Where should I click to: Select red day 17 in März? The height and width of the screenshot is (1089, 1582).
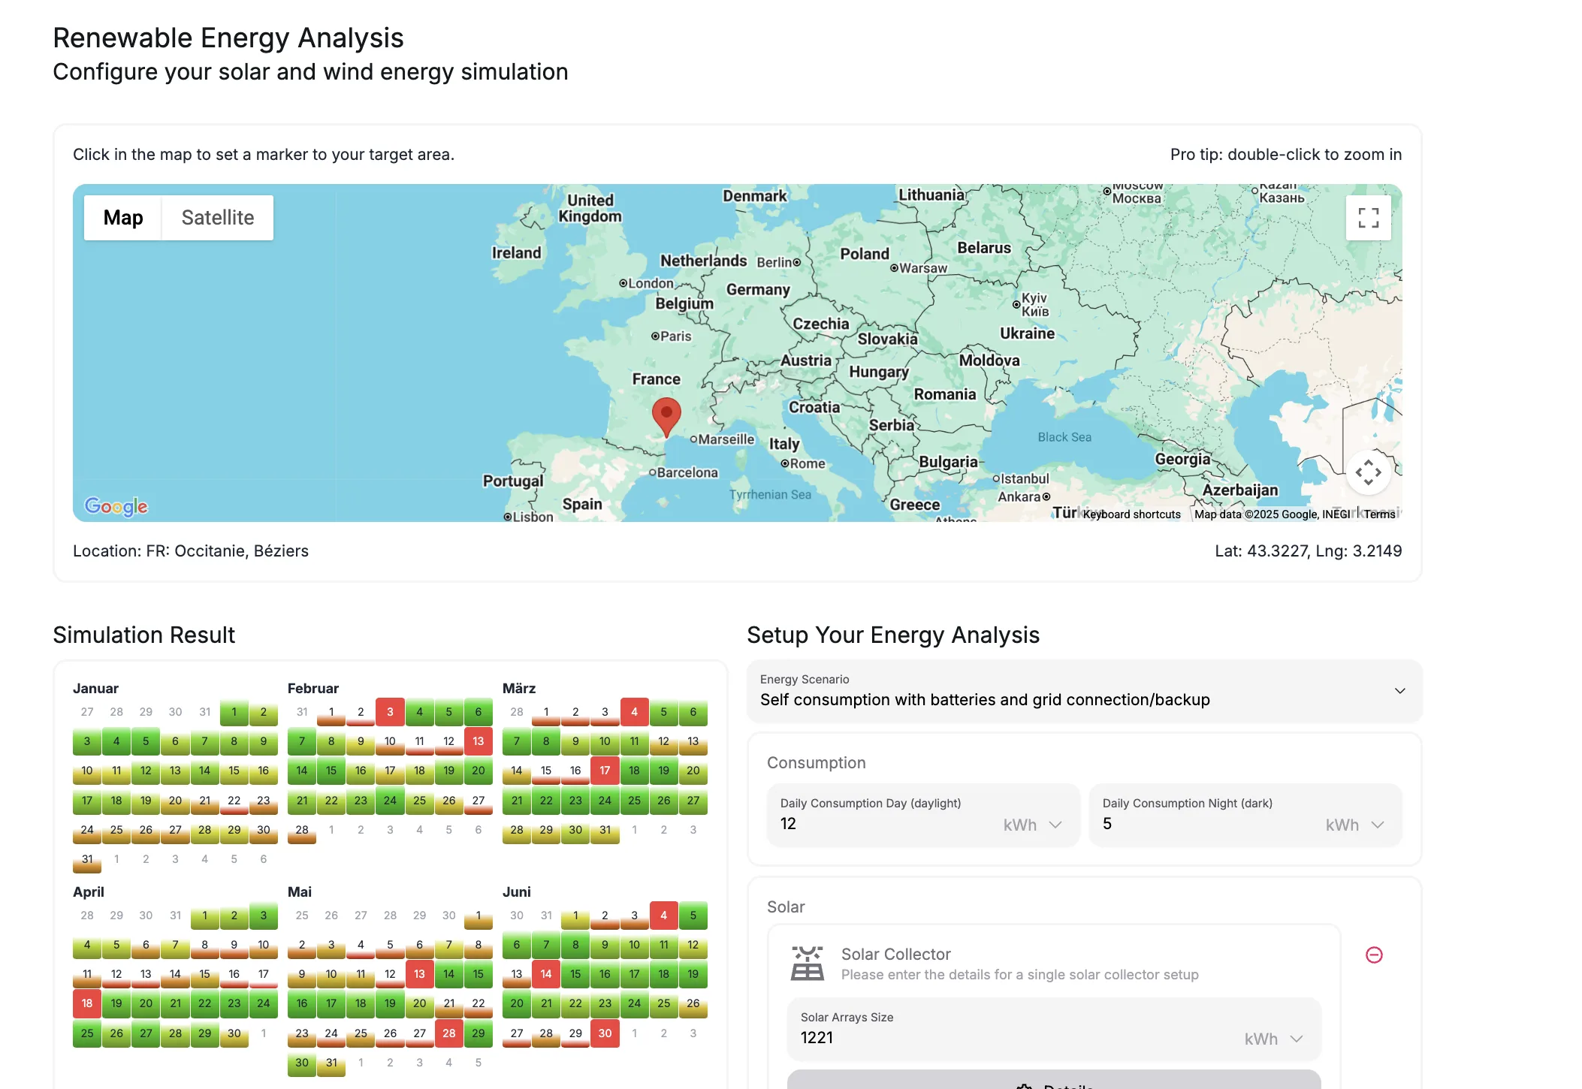[x=605, y=771]
